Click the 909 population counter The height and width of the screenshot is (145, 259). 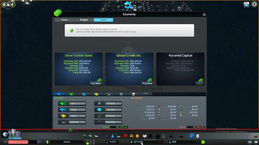click(x=174, y=142)
